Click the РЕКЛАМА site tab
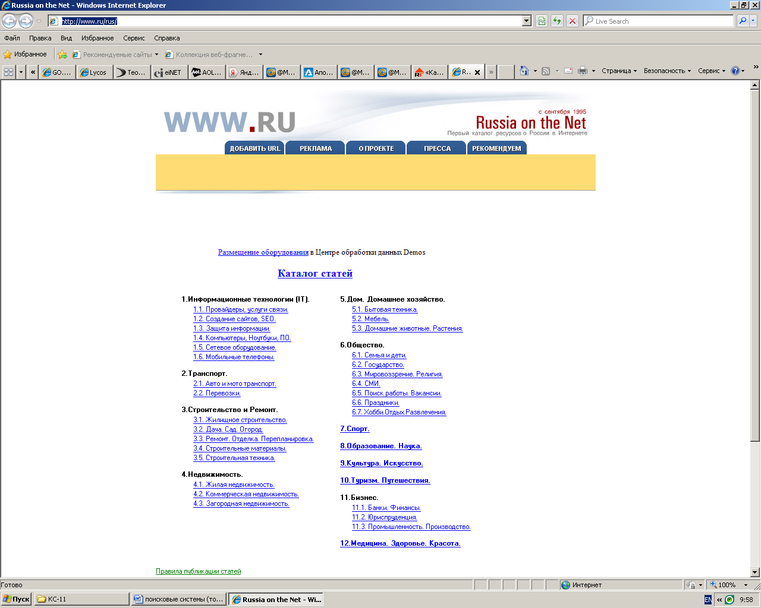 (316, 148)
